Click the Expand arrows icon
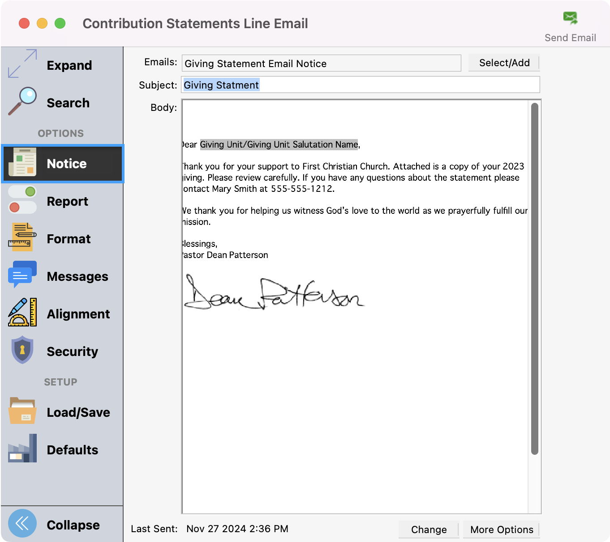The height and width of the screenshot is (542, 610). [x=22, y=64]
